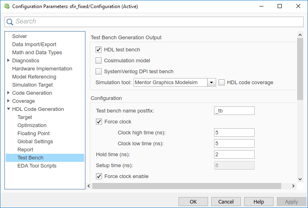Click the Cancel button
Viewport: 308px width, 208px height.
(226, 202)
